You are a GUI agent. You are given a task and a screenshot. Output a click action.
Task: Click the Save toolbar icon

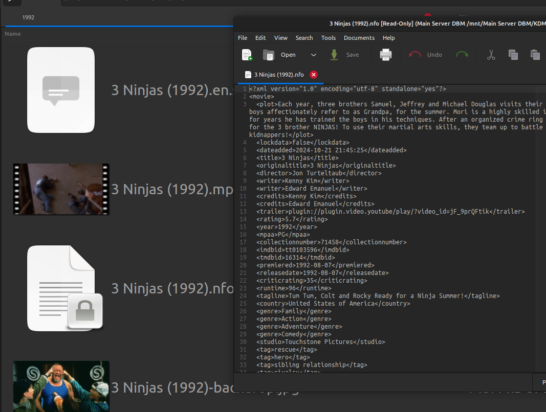click(x=334, y=55)
